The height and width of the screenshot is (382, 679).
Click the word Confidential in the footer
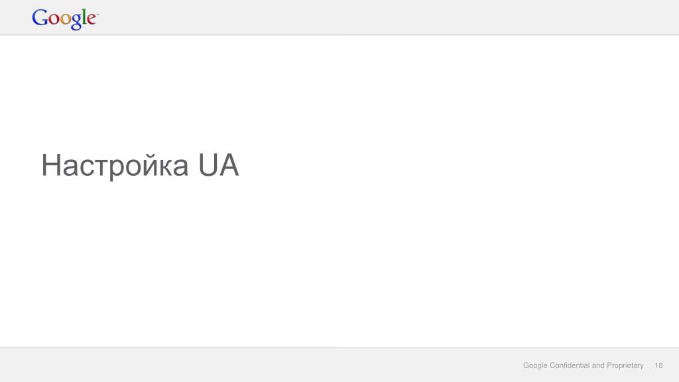(x=570, y=365)
